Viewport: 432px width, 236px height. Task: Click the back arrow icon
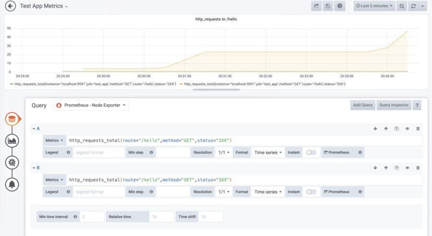pos(11,6)
